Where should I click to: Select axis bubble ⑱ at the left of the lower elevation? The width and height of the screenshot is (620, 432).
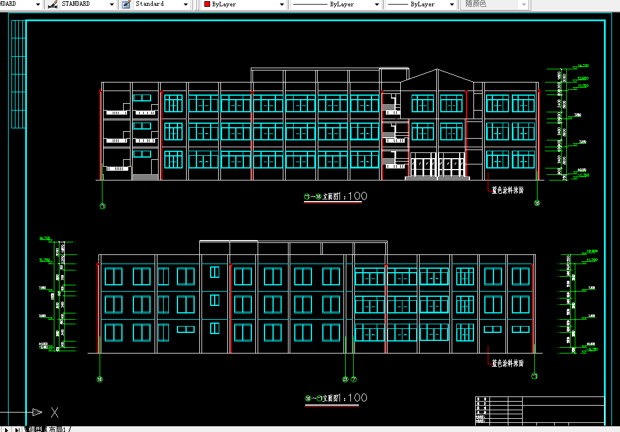[x=100, y=379]
